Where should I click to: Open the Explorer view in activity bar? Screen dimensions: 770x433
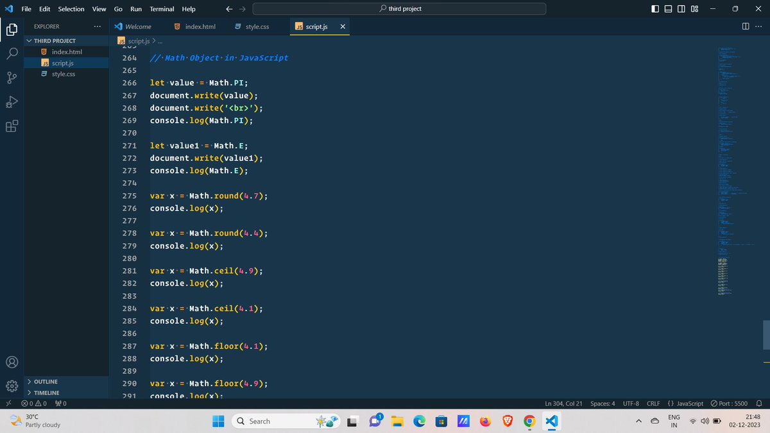point(12,30)
